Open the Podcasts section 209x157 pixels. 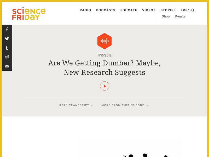106,10
